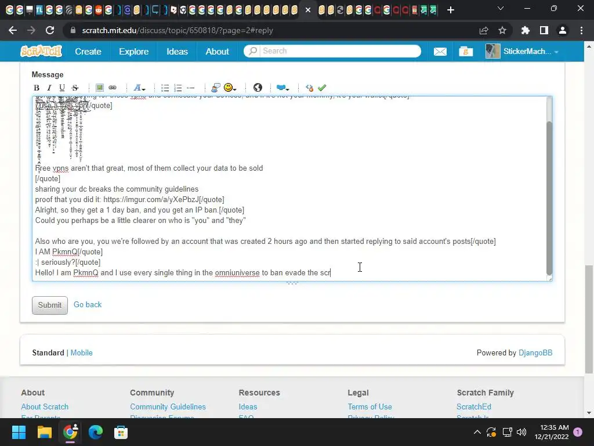
Task: Open the StickerMach account dropdown
Action: (522, 51)
